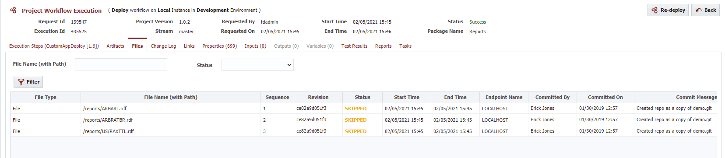Focus the File Name (with Path) input
This screenshot has width=725, height=158.
[121, 64]
